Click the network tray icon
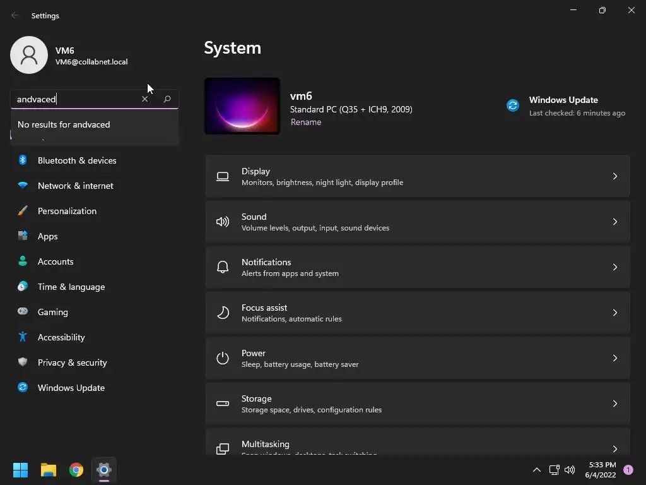Screen dimensions: 646x485 554,470
